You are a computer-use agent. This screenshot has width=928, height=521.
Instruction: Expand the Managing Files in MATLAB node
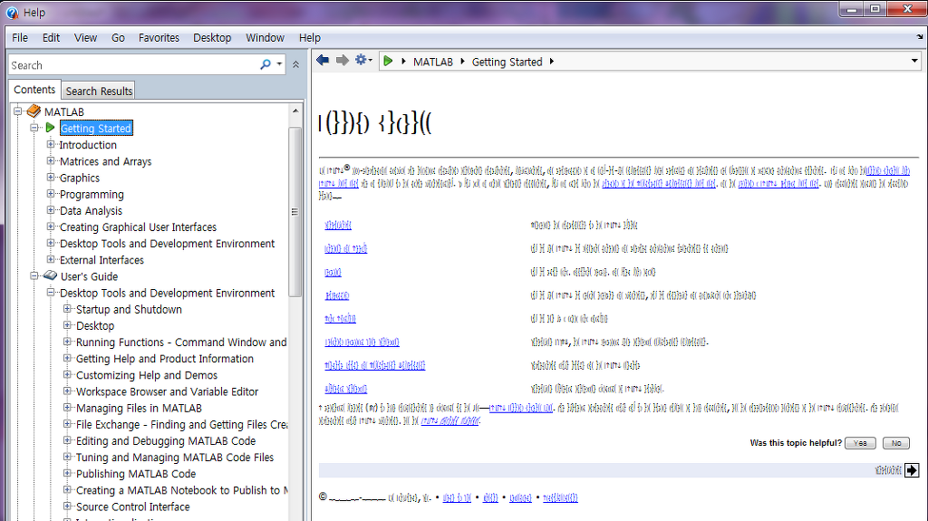[67, 408]
